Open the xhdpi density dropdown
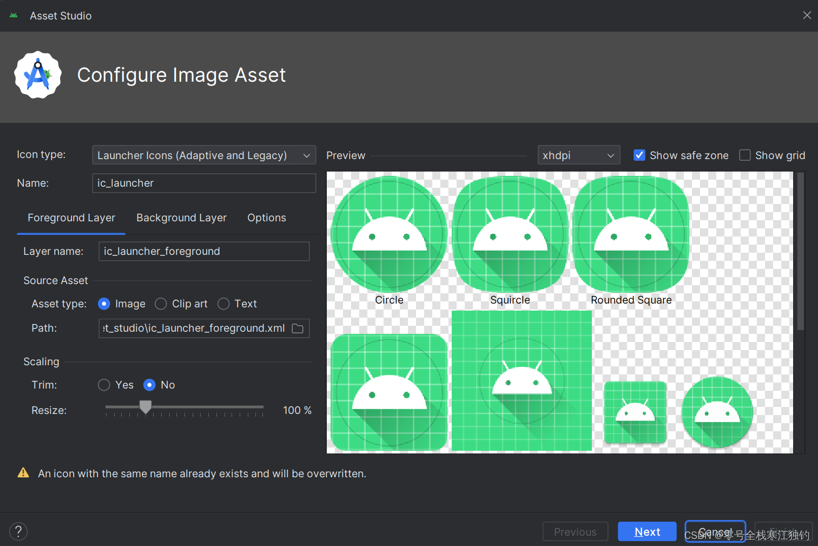 point(579,155)
